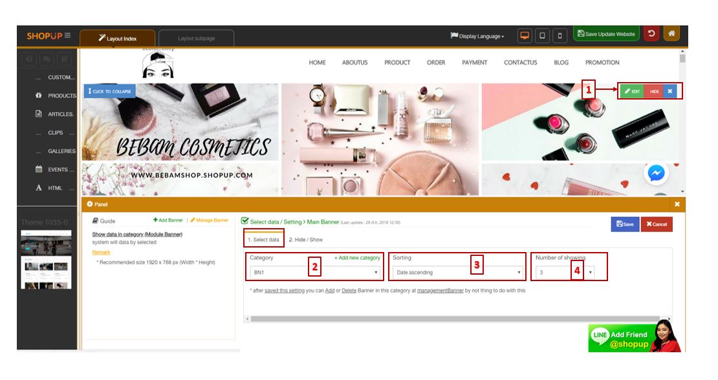Open the Layout Index tab
718x380 pixels.
coord(117,38)
